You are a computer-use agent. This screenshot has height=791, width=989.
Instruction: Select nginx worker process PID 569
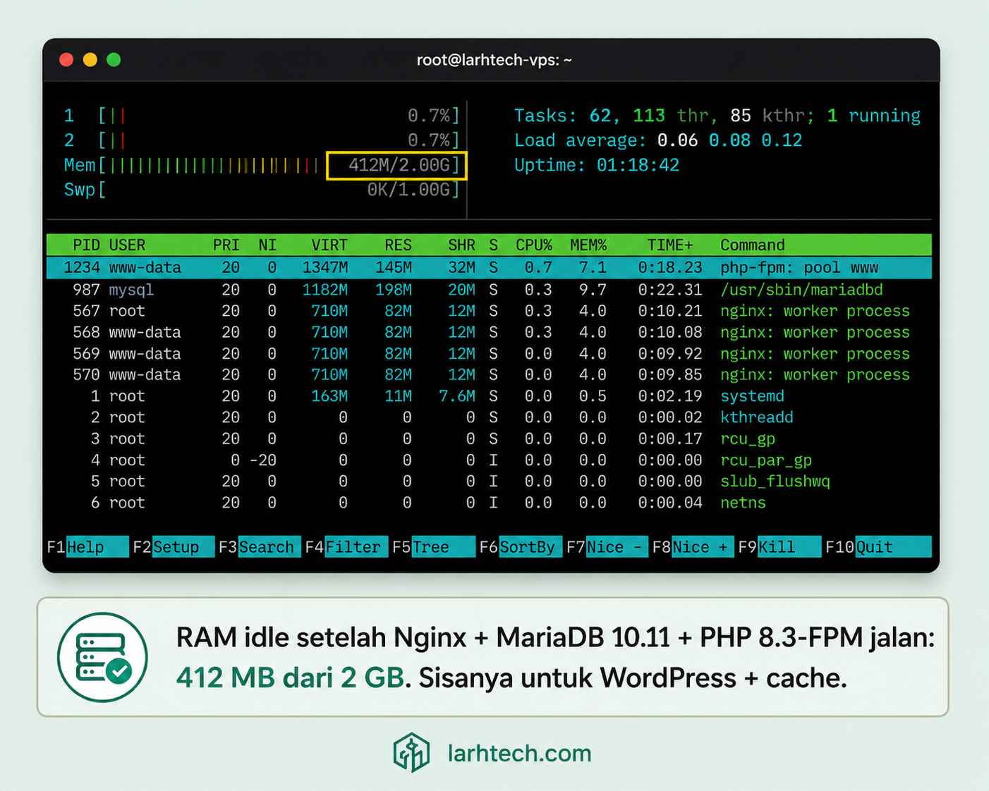pyautogui.click(x=489, y=354)
